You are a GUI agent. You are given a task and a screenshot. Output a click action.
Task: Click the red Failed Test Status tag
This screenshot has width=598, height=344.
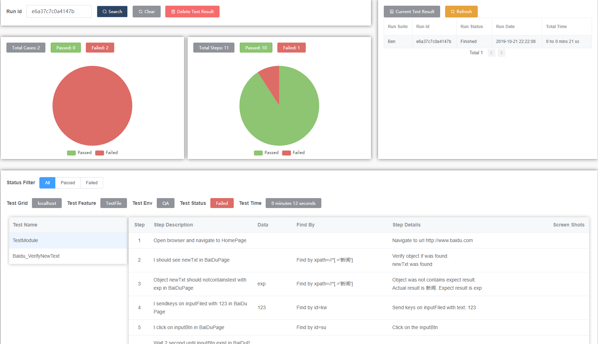[222, 203]
